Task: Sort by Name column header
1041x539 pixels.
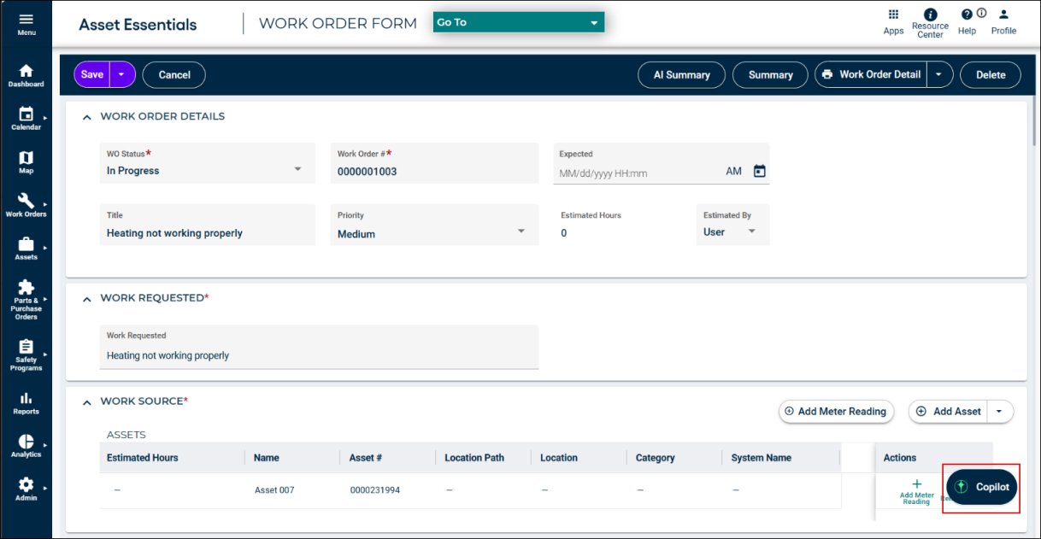Action: tap(267, 458)
